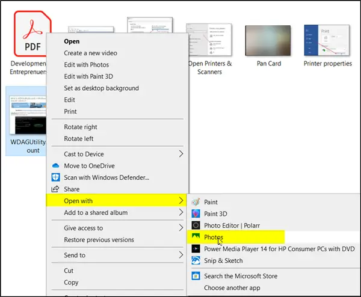361x297 pixels.
Task: Click the Edit menu entry
Action: 117,100
